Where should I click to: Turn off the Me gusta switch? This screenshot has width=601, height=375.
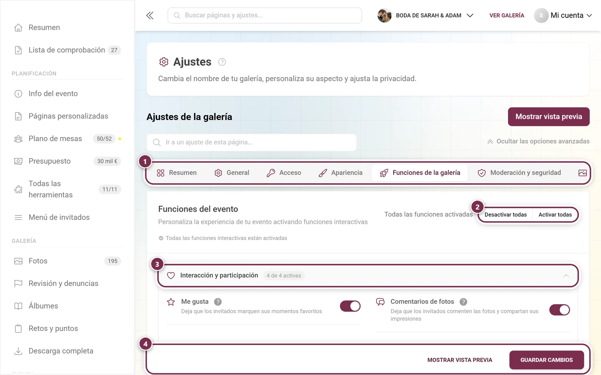click(x=350, y=306)
